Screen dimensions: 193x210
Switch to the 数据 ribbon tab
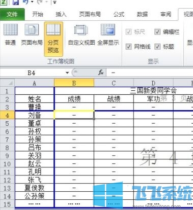coord(142,14)
